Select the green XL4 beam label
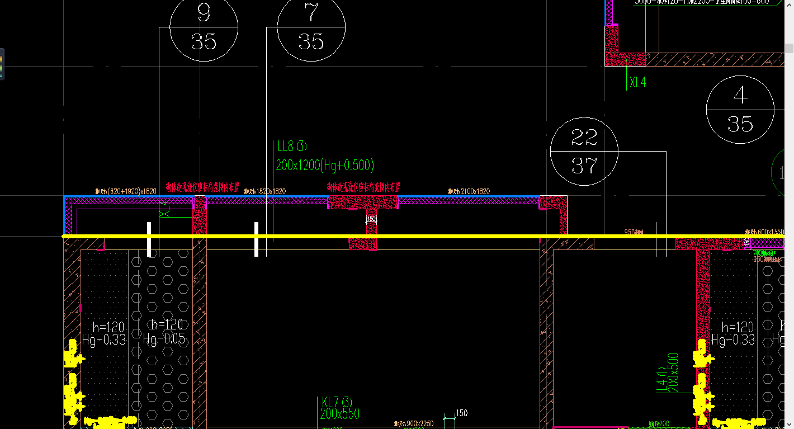This screenshot has height=429, width=794. click(637, 82)
